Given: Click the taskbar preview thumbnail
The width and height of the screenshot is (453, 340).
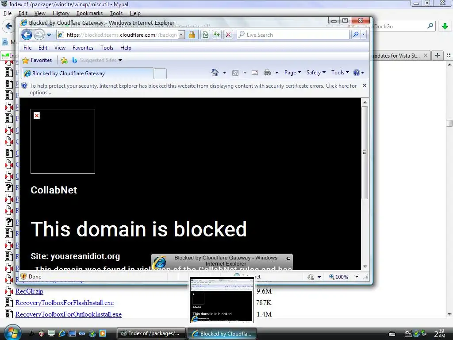Looking at the screenshot, I should 222,300.
